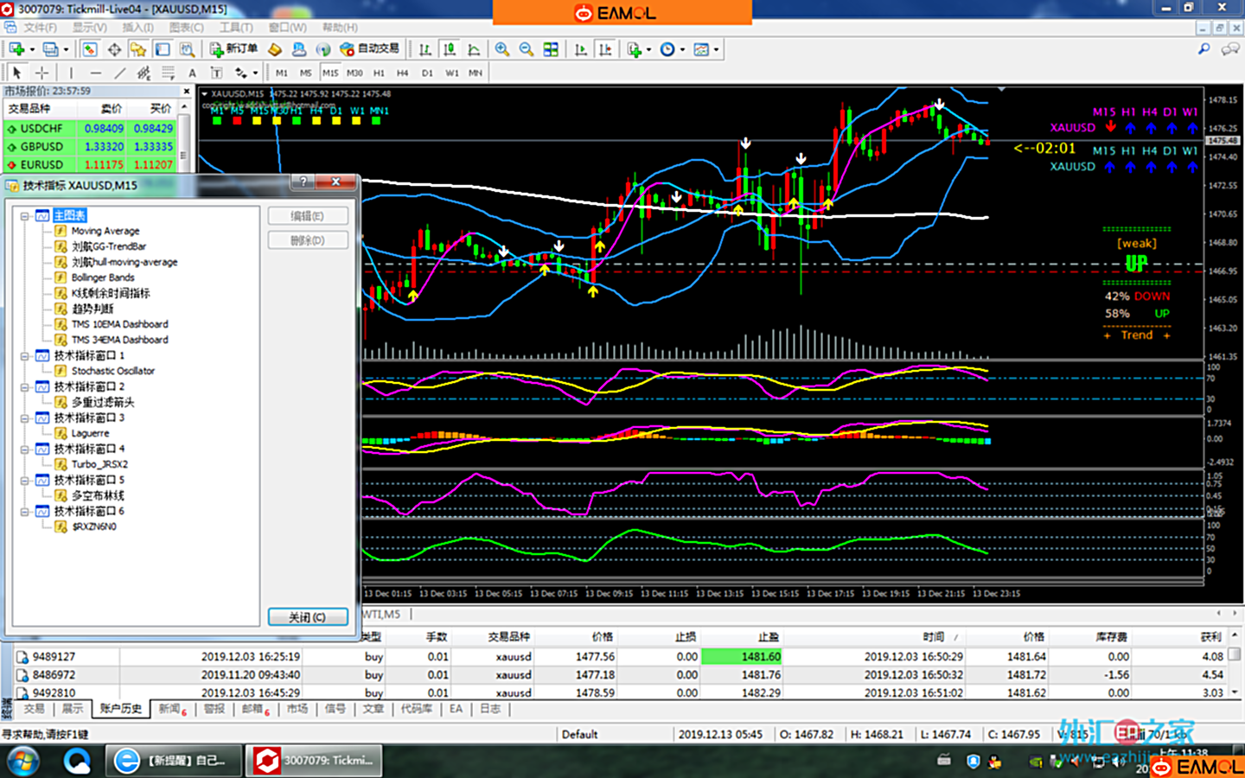The height and width of the screenshot is (778, 1245).
Task: Click the 编辑(E) button
Action: coord(308,216)
